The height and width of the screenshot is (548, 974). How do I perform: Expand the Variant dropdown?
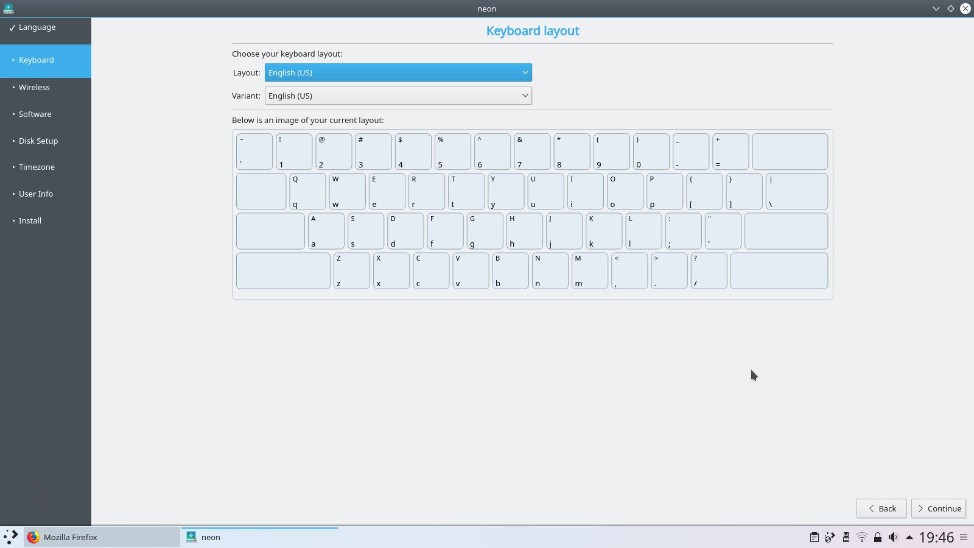(x=398, y=96)
